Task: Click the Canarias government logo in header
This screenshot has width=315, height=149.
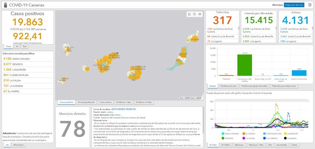Action: coord(4,5)
